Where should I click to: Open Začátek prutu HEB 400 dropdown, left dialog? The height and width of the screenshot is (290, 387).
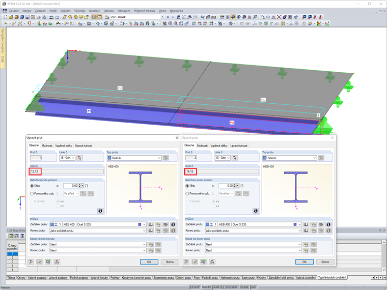pos(145,224)
